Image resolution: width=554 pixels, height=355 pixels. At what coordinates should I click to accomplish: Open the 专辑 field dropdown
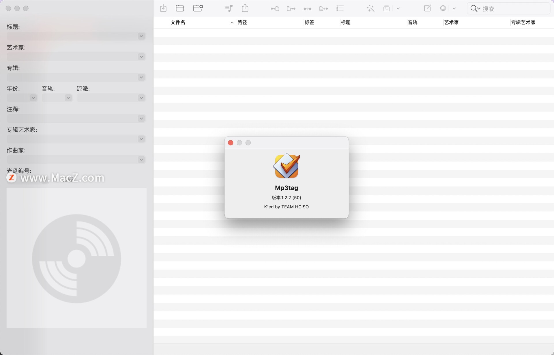click(141, 77)
